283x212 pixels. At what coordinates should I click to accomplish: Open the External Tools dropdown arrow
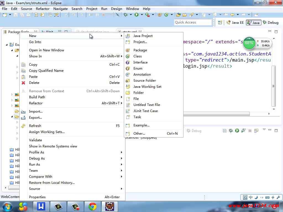tap(153, 15)
